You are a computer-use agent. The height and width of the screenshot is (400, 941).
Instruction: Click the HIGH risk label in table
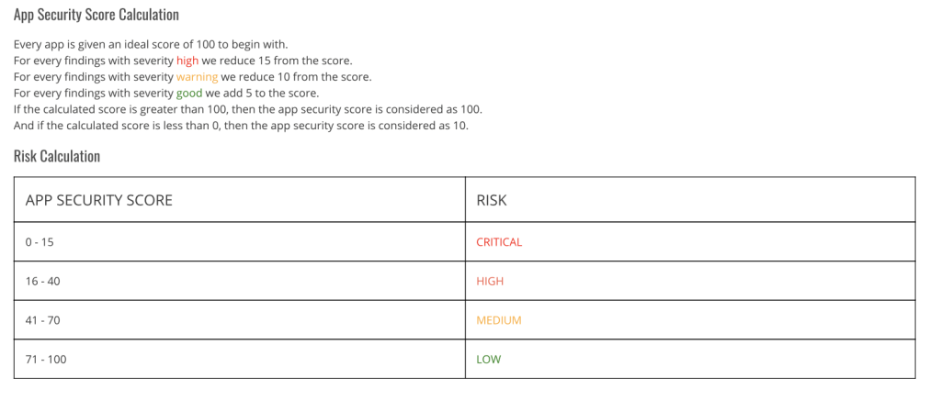(x=490, y=282)
